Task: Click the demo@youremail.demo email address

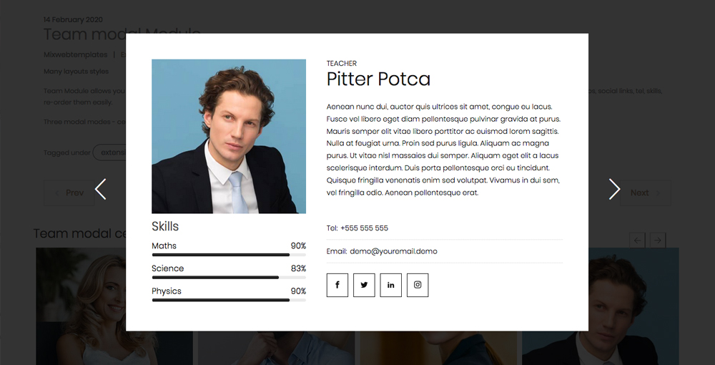Action: tap(393, 251)
